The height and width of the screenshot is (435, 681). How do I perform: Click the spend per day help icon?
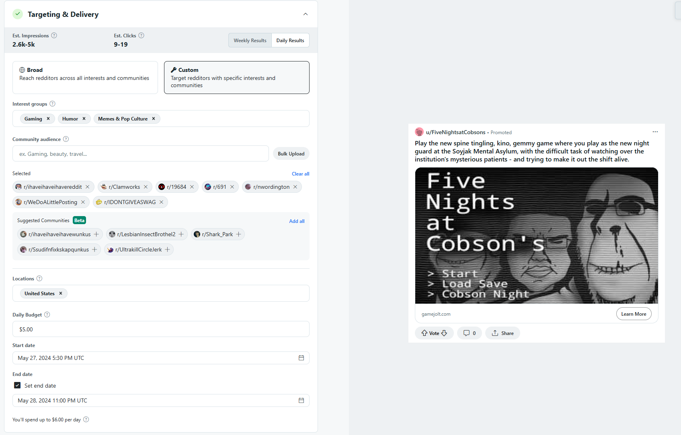(86, 419)
